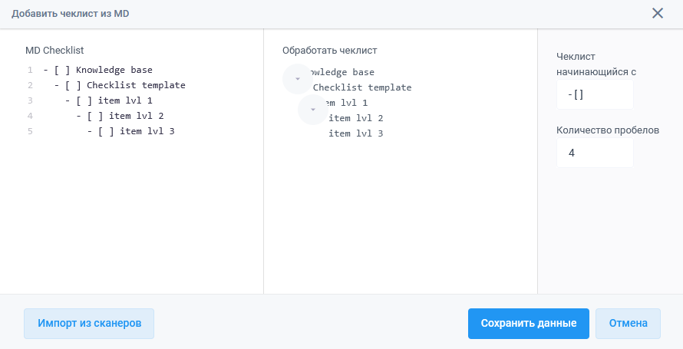This screenshot has width=683, height=349.
Task: Click the Обработать чеклист heading
Action: point(329,51)
